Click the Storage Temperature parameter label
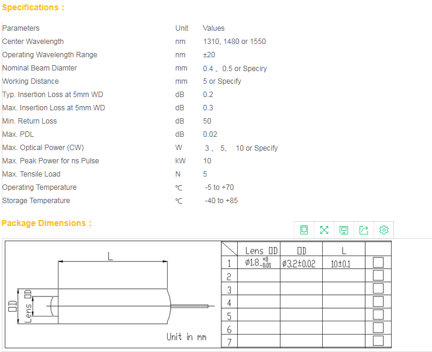The image size is (432, 352). point(36,201)
